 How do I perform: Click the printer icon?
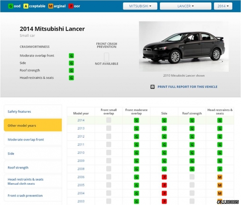(153, 87)
